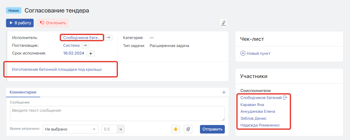Send the comment with Отправить
Screen dimensions: 350x140
[213, 129]
